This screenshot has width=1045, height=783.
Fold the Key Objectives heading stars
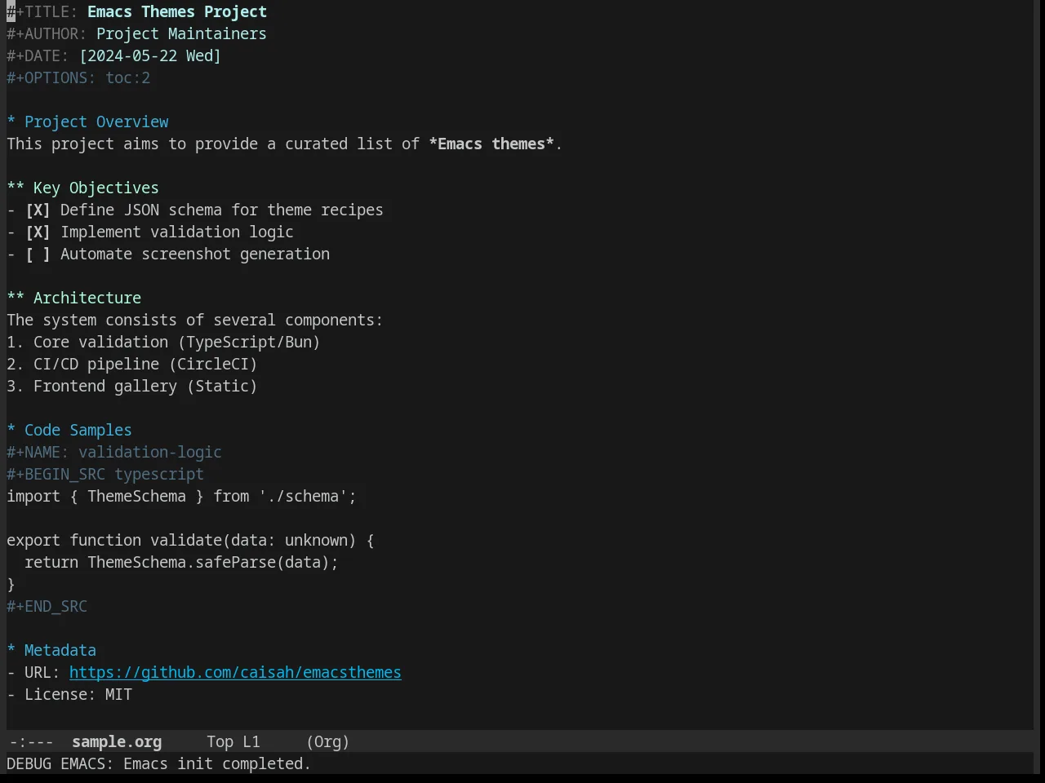(16, 188)
